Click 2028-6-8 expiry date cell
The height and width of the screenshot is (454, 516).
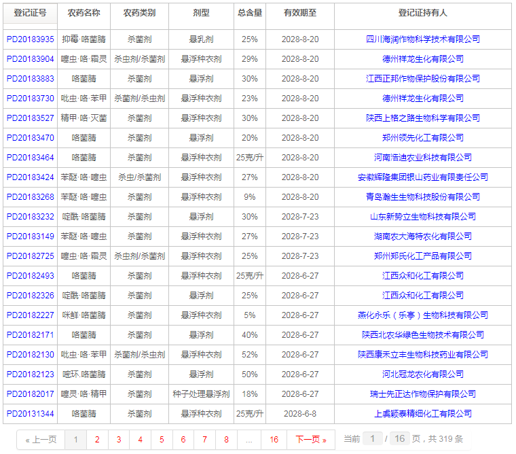tap(300, 414)
